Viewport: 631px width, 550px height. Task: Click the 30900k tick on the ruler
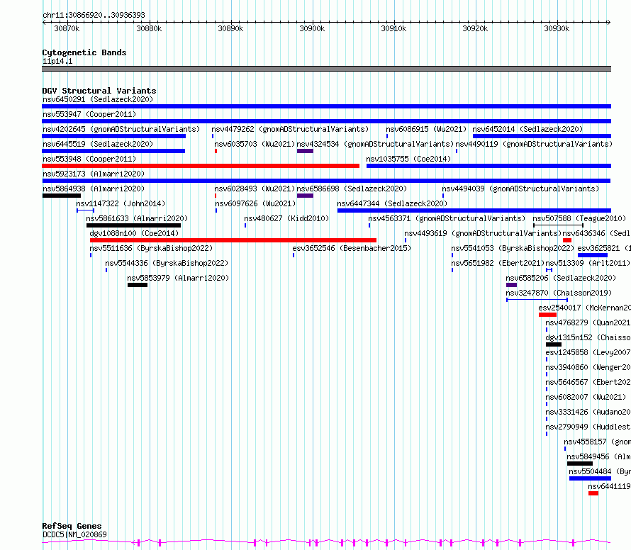312,28
